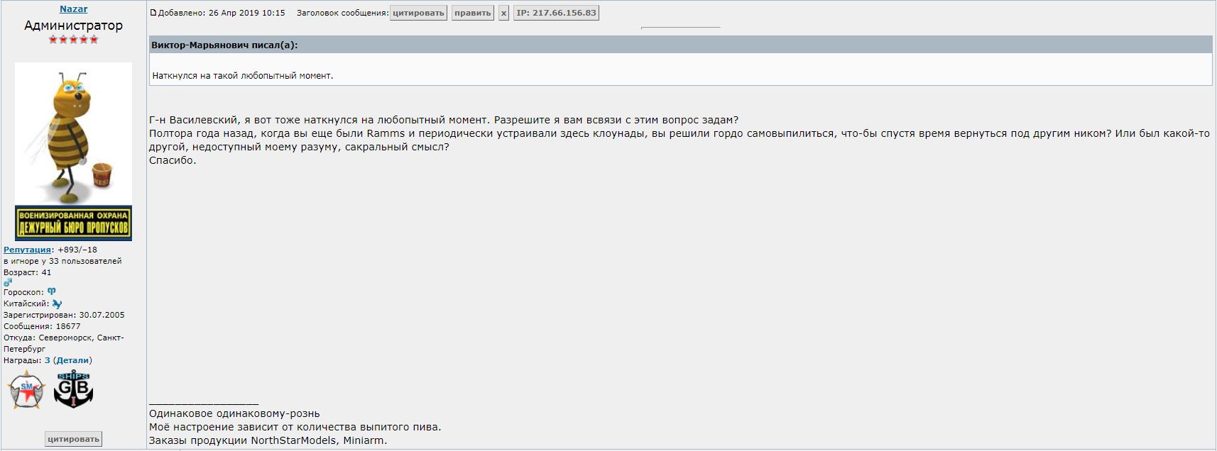Viewport: 1217px width, 451px height.
Task: Click the "Дежурный бюро пропусков" yellow banner
Action: coord(73,223)
